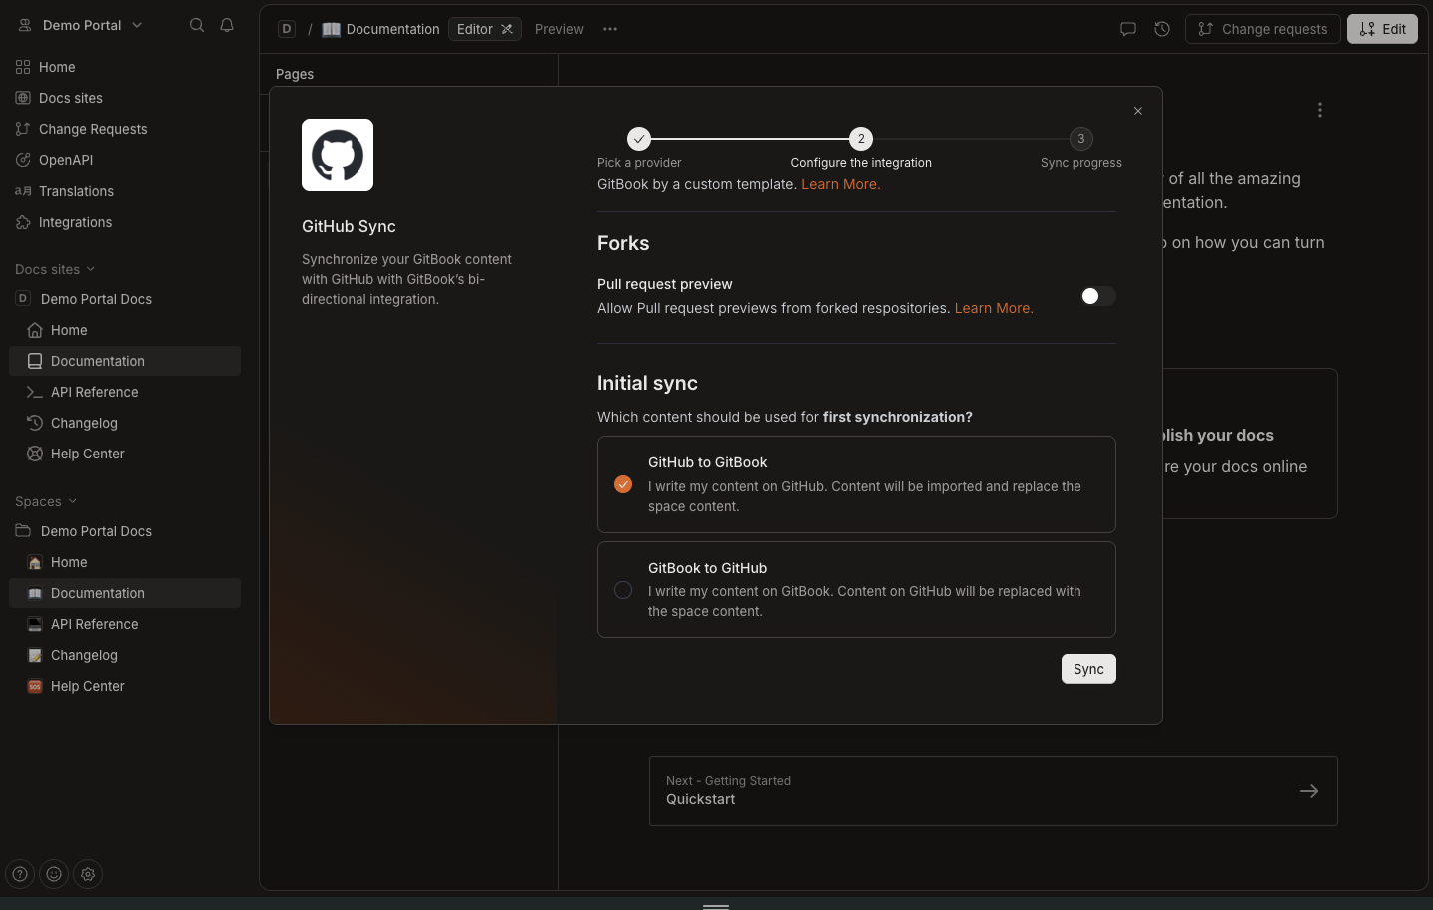Viewport: 1433px width, 910px height.
Task: Open the version history clock icon
Action: pos(1162,29)
